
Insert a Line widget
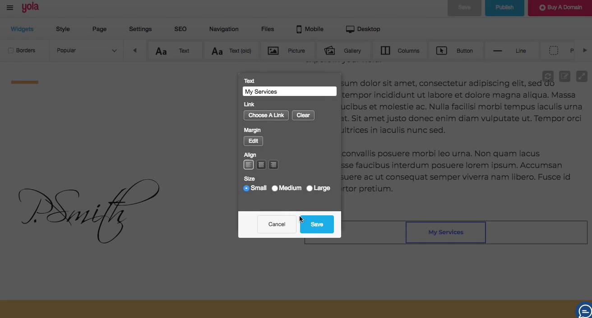[x=512, y=51]
